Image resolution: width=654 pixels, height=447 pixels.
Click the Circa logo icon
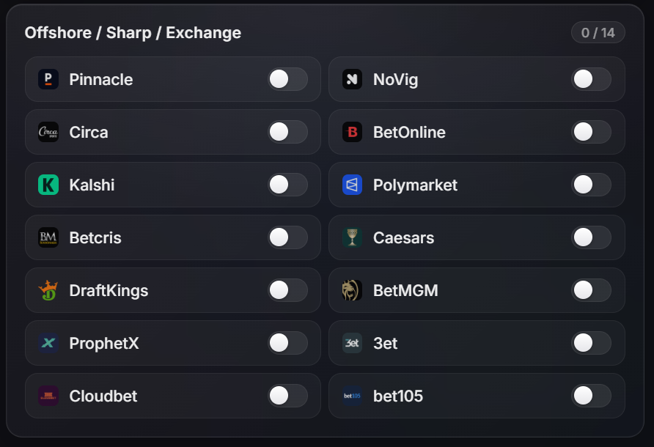pyautogui.click(x=47, y=132)
